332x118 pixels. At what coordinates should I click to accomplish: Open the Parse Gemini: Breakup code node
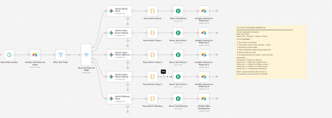[152, 99]
